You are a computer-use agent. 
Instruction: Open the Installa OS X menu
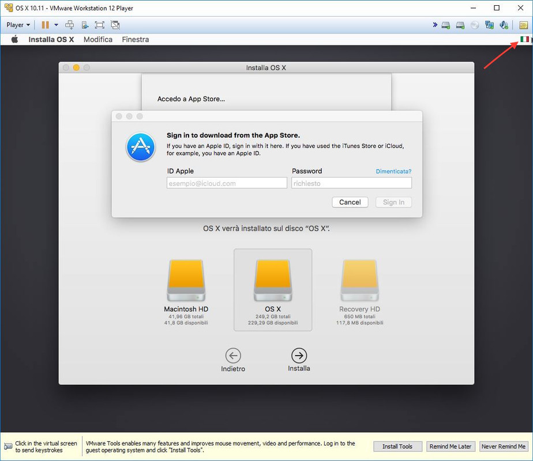(51, 39)
